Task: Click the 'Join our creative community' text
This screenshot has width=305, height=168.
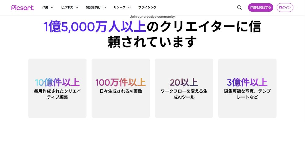Action: click(152, 17)
